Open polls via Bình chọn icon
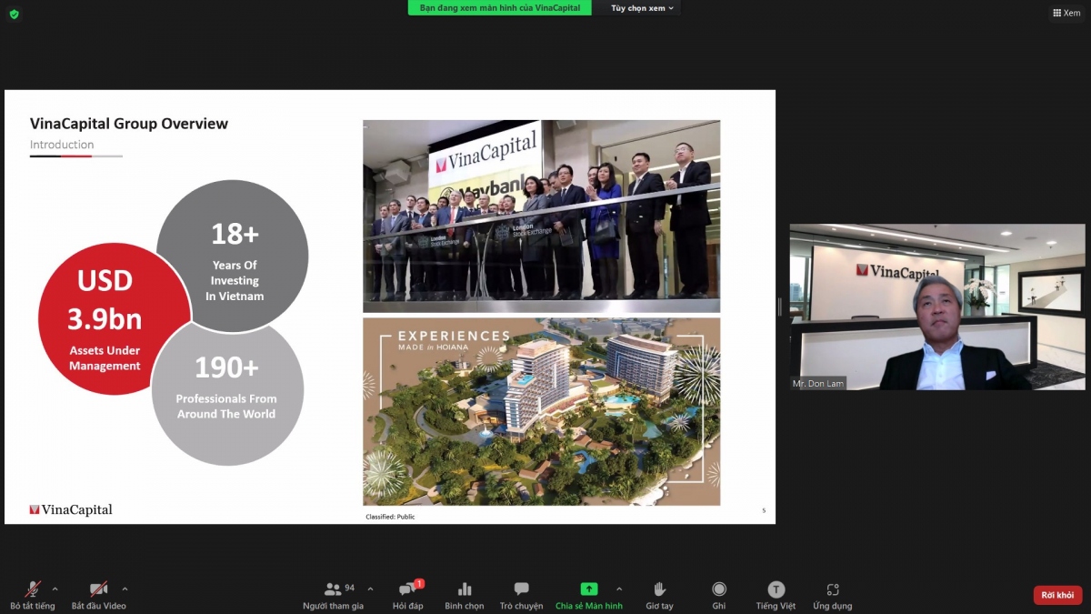The height and width of the screenshot is (614, 1091). point(465,589)
